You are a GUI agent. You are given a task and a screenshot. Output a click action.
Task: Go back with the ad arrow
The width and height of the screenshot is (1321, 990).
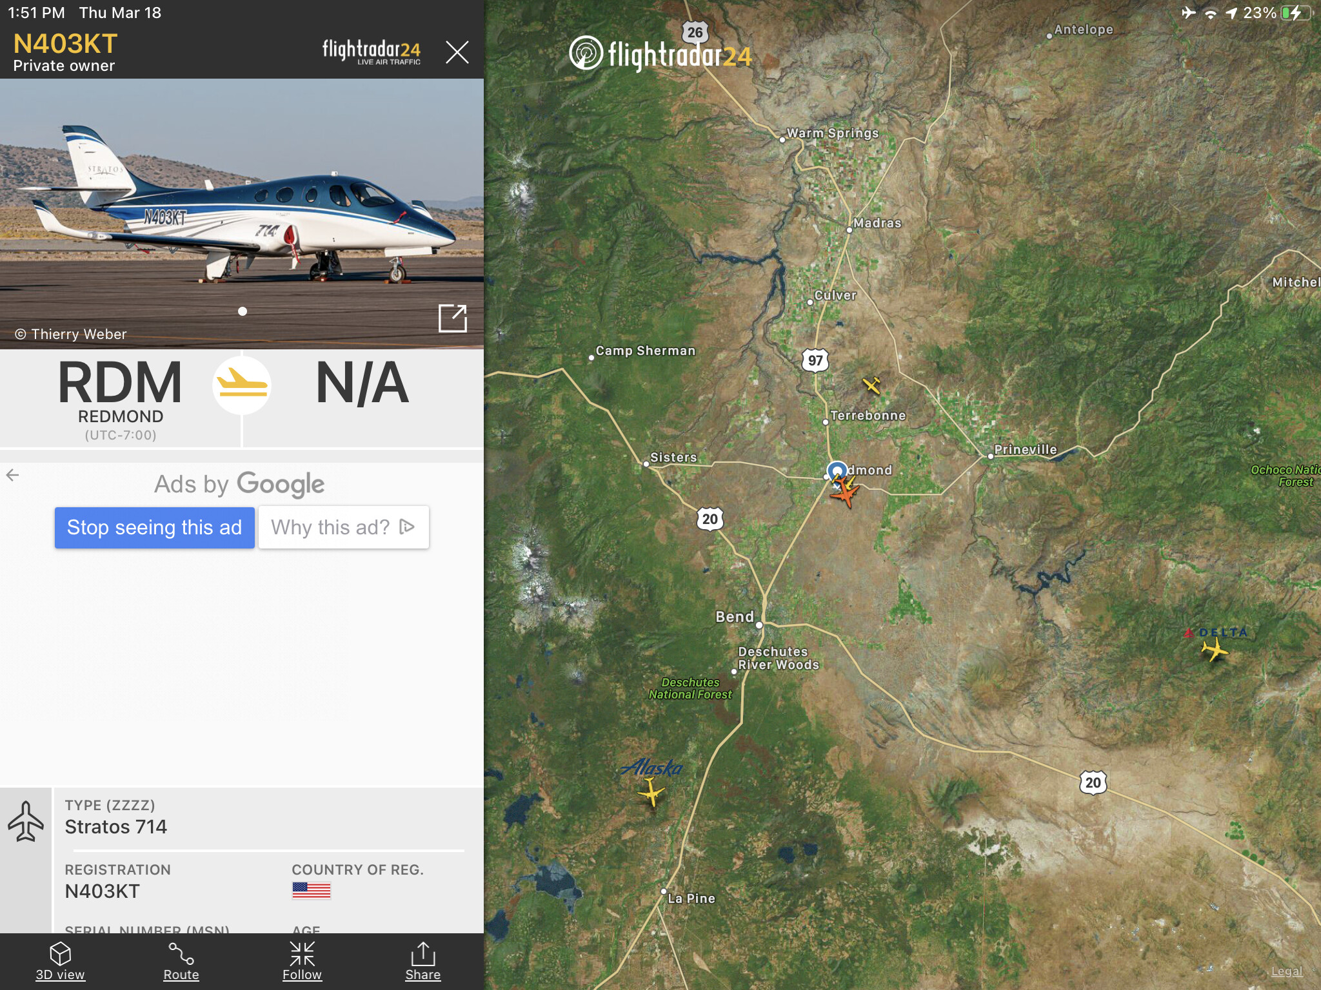coord(12,475)
